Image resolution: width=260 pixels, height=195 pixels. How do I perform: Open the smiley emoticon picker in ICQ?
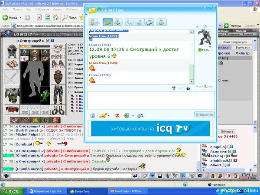point(103,116)
